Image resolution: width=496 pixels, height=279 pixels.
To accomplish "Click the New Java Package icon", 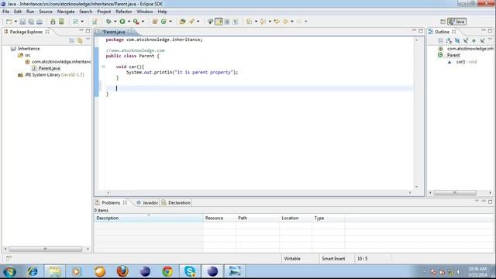I will click(155, 22).
